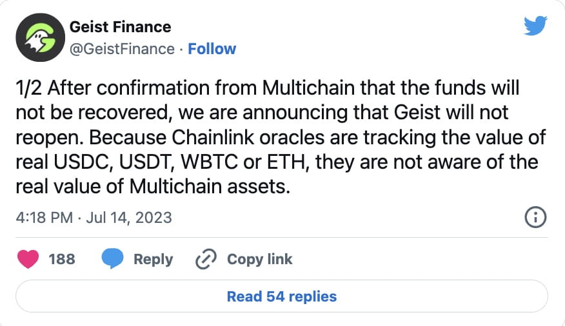Click the 4:18 PM time stamp
This screenshot has height=326, width=565.
[x=44, y=217]
